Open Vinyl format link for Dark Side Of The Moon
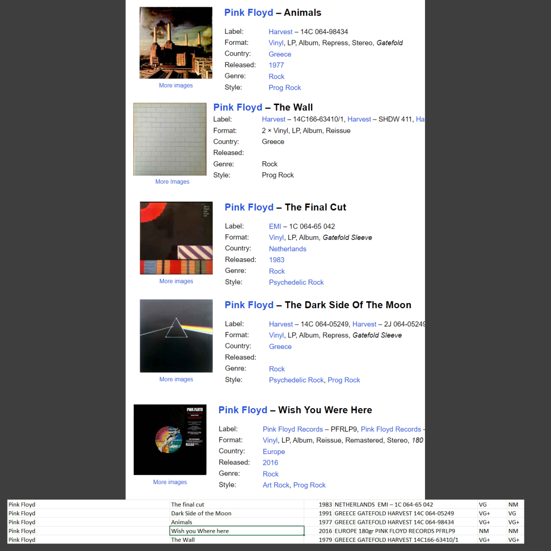This screenshot has width=551, height=551. (x=276, y=335)
